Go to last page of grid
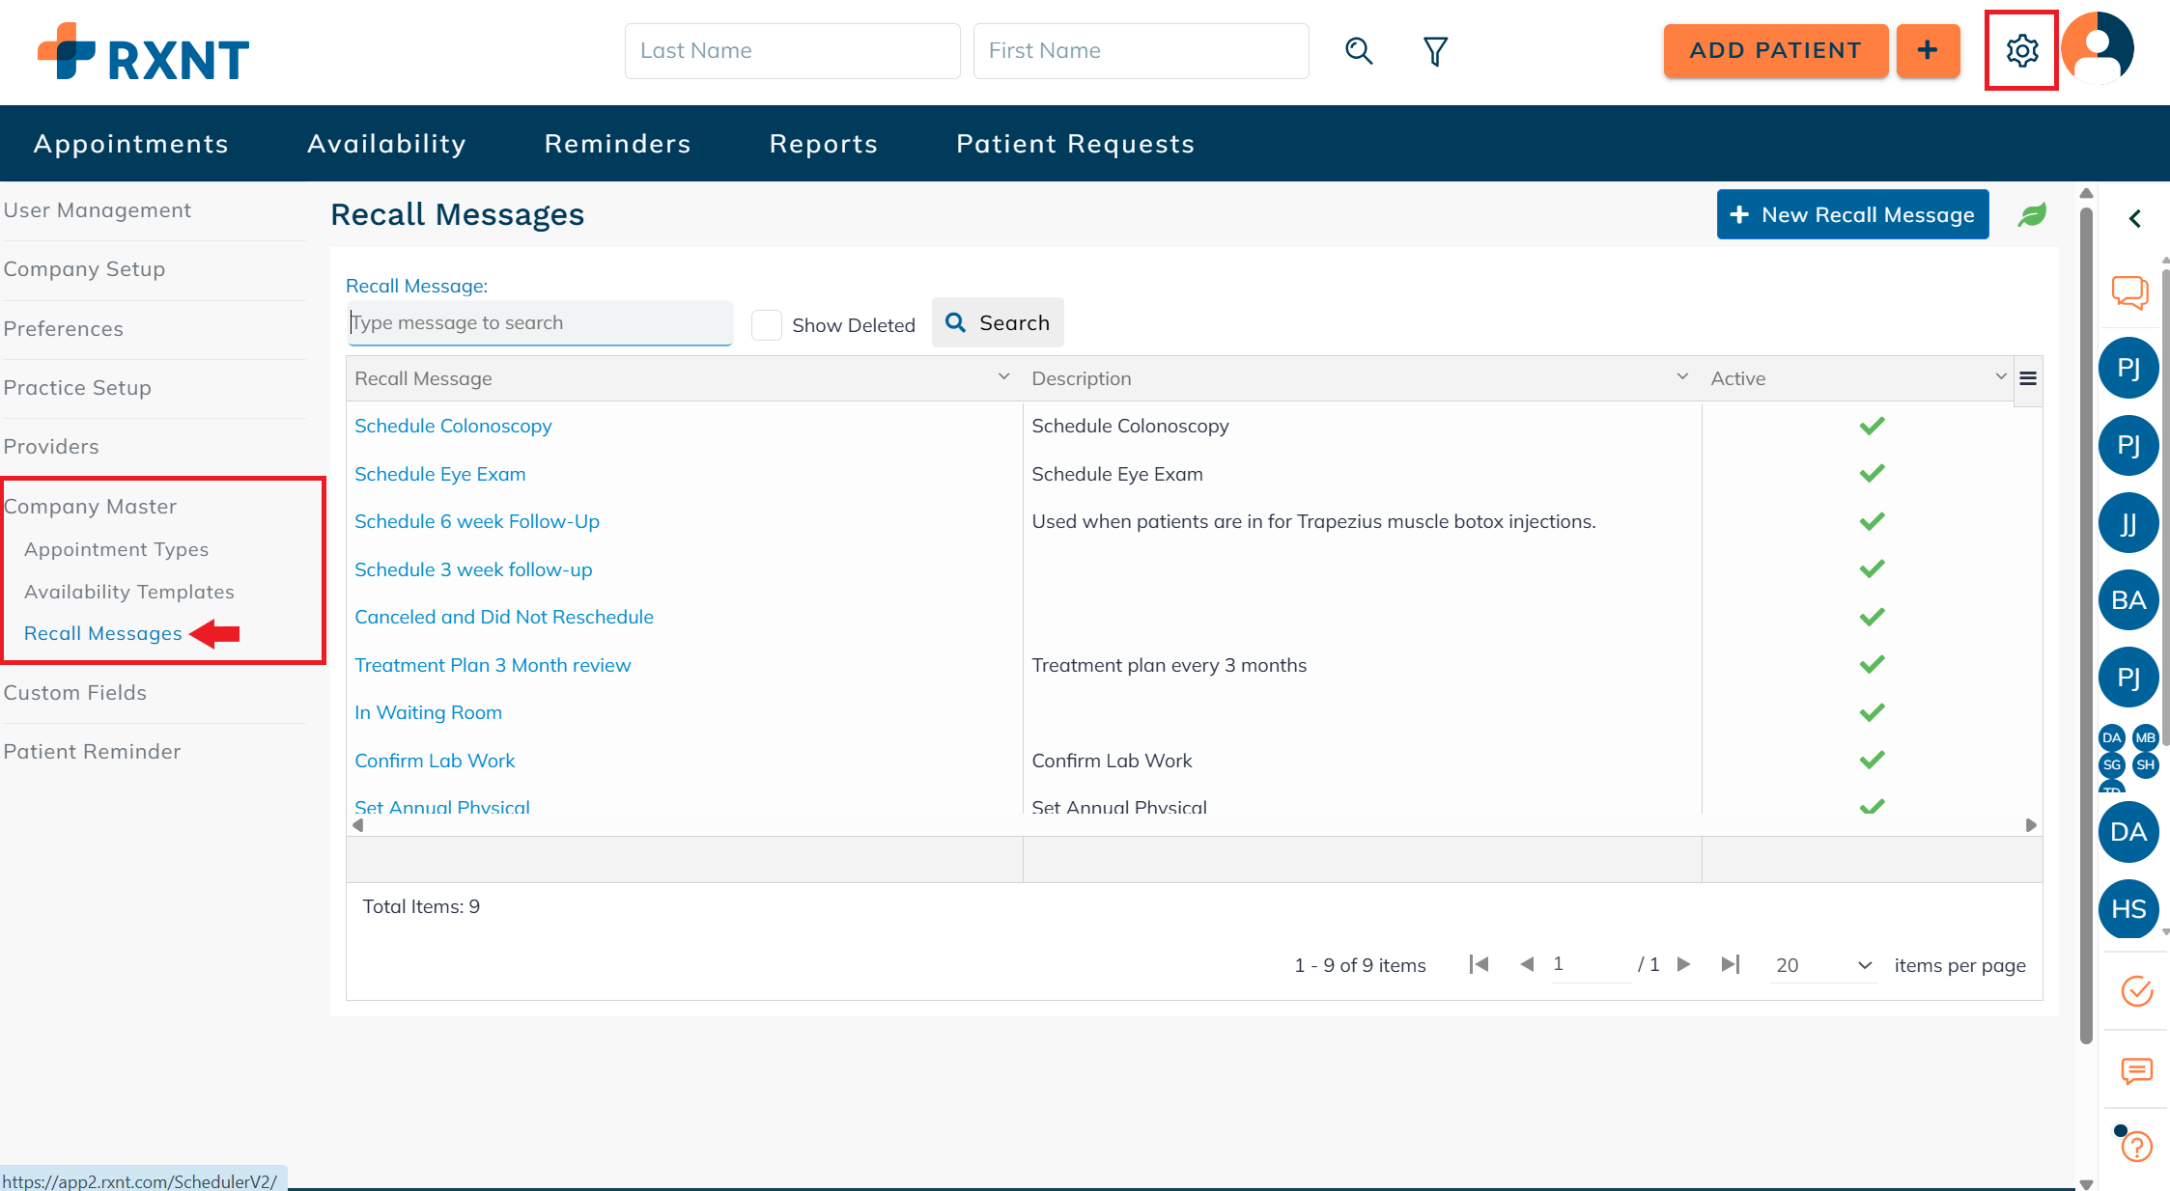This screenshot has height=1191, width=2170. pyautogui.click(x=1730, y=964)
